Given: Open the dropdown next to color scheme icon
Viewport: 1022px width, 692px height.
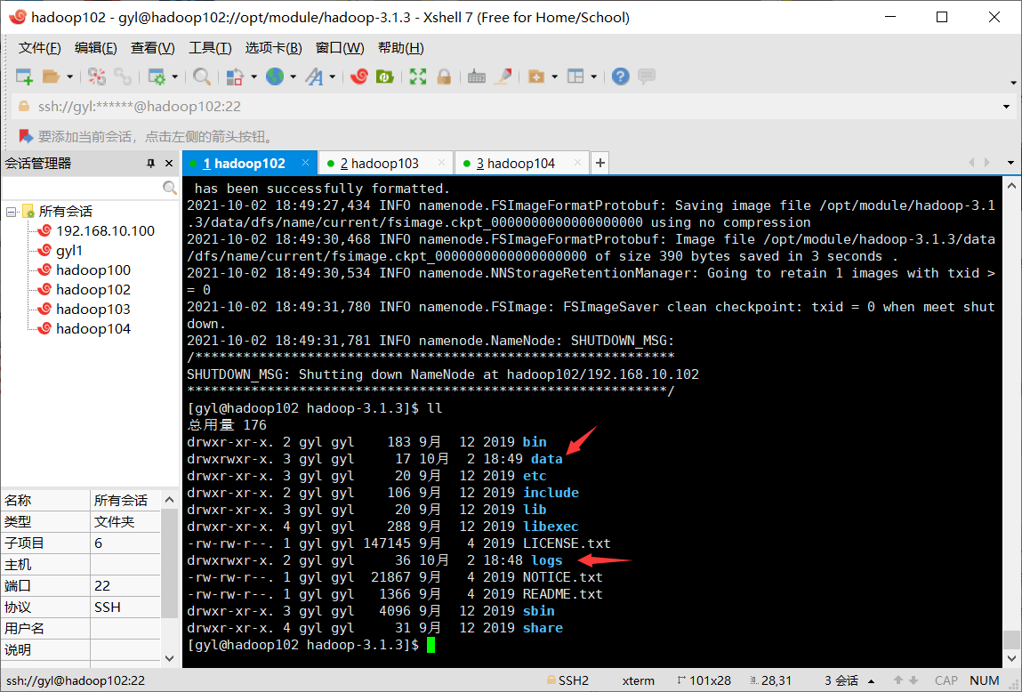Looking at the screenshot, I should 253,76.
